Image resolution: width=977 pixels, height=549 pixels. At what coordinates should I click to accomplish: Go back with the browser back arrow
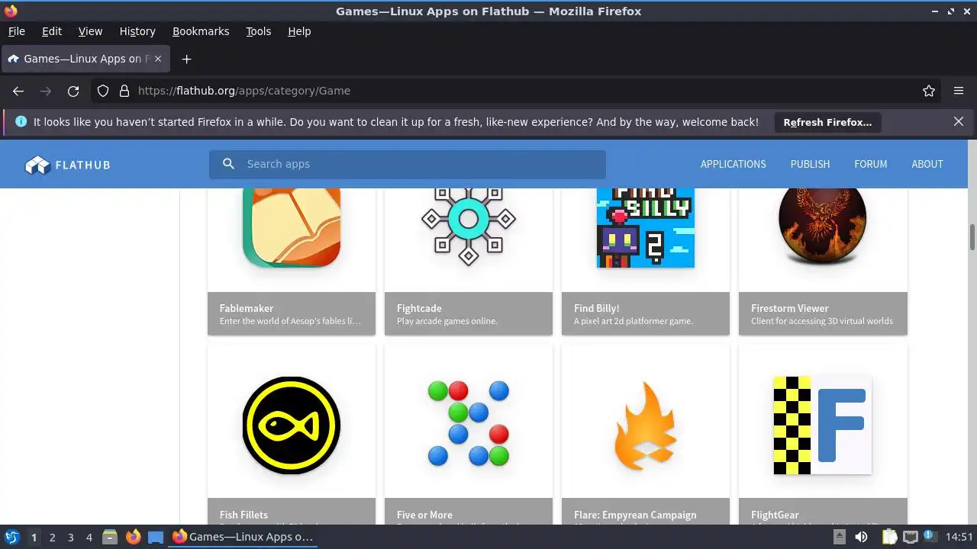(18, 91)
